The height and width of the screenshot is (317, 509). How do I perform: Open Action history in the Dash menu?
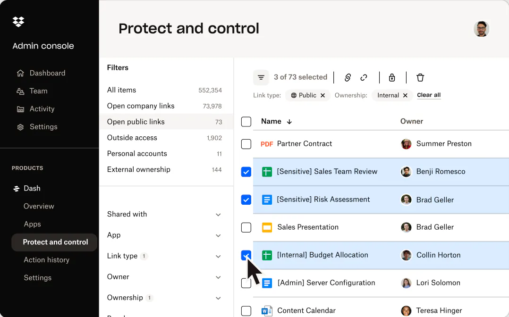click(46, 260)
